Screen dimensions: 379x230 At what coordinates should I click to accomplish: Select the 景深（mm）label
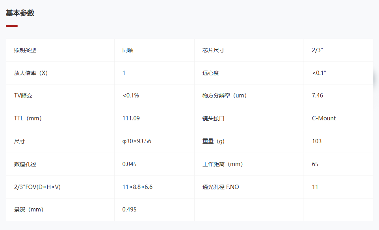tap(29, 209)
